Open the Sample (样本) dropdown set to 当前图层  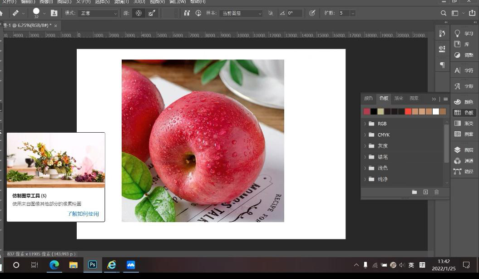(x=241, y=13)
